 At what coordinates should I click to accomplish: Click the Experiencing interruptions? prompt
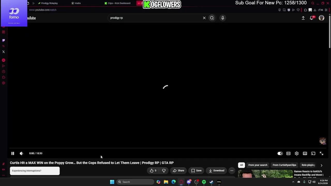click(x=35, y=171)
